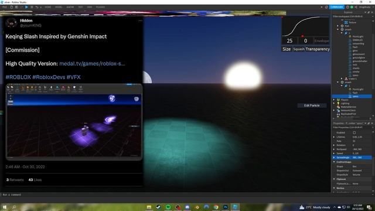The height and width of the screenshot is (211, 375).
Task: Select the Texture item in Explorer
Action: 352,22
